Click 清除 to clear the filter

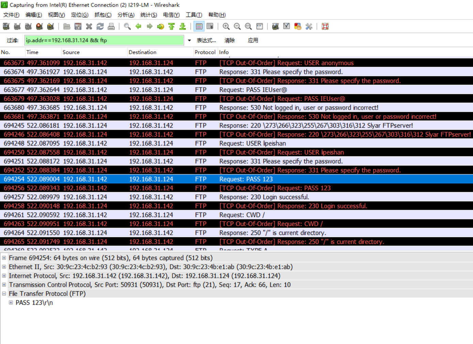tap(230, 41)
